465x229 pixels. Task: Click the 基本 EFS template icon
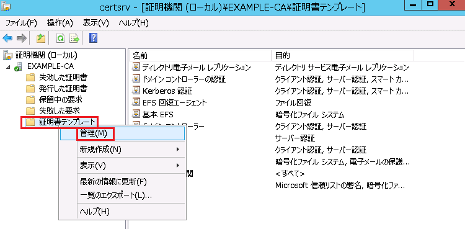[x=136, y=114]
